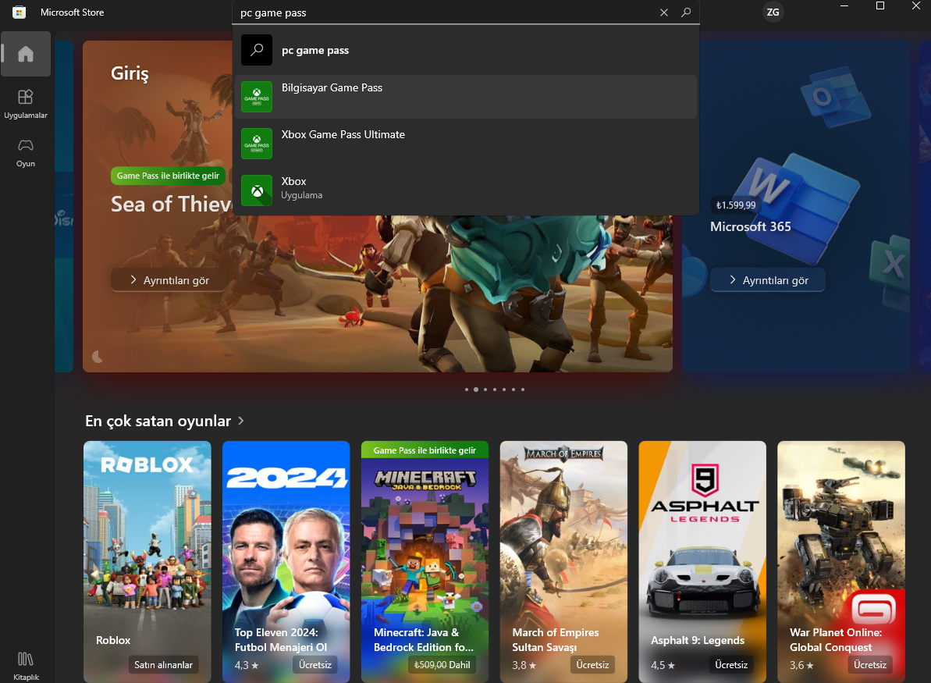931x683 pixels.
Task: Click Ücretsiz on War Planet Online
Action: click(x=870, y=664)
